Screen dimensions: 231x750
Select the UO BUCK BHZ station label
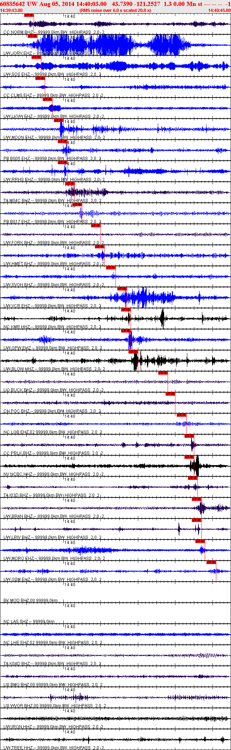18,390
